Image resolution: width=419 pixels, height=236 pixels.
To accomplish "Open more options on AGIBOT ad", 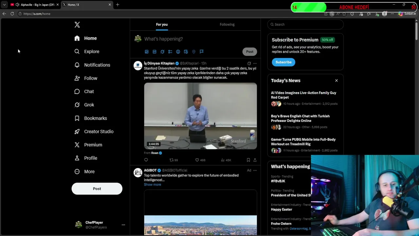I will 255,170.
